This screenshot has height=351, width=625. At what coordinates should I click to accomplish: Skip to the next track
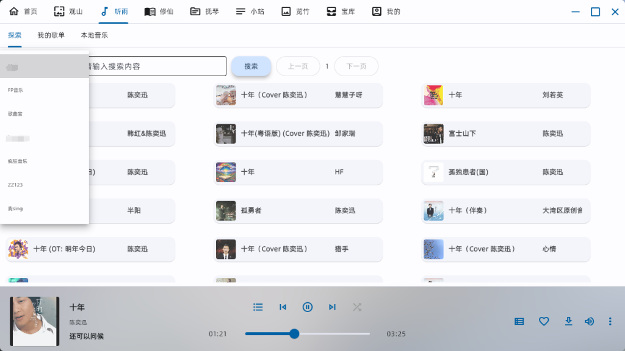point(332,307)
